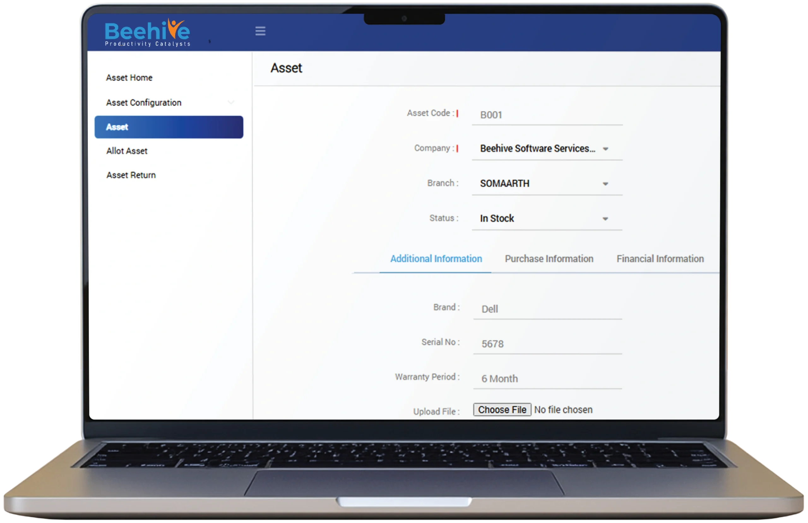Click the Serial No field
The image size is (808, 523).
click(547, 344)
